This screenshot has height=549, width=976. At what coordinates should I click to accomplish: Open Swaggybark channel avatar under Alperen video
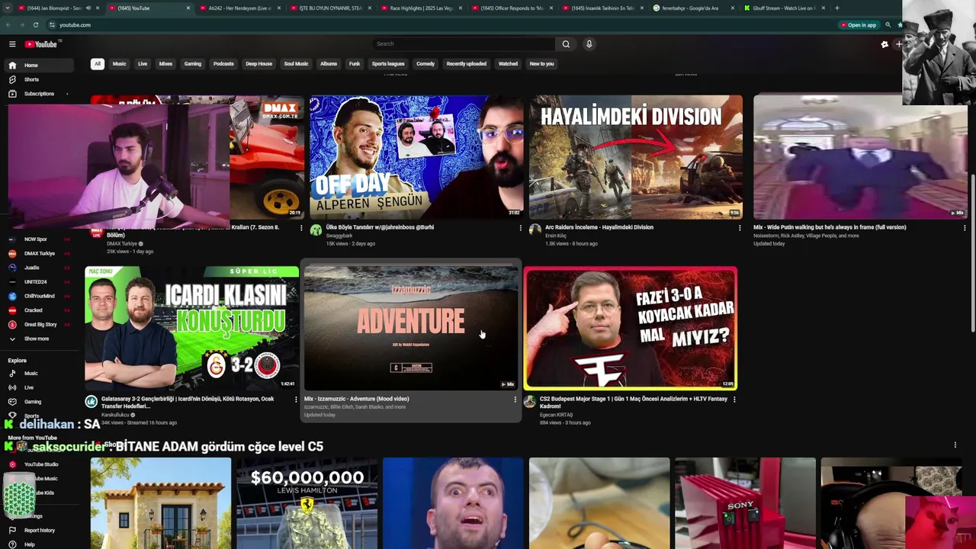click(316, 230)
